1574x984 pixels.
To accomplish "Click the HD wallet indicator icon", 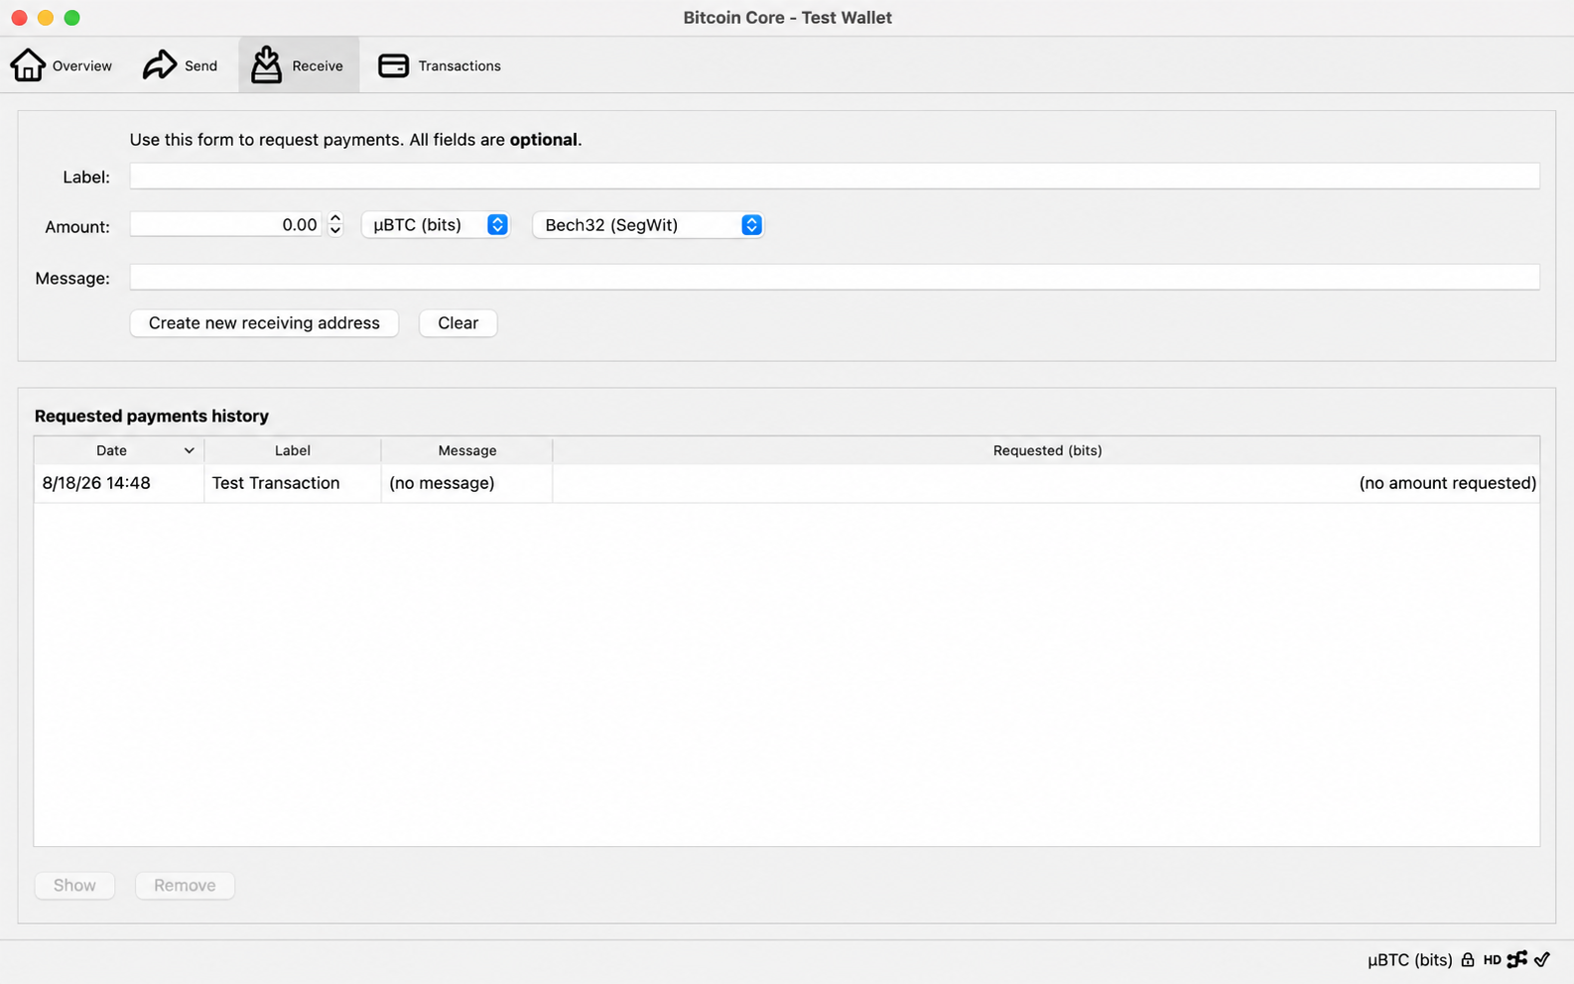I will tap(1492, 959).
